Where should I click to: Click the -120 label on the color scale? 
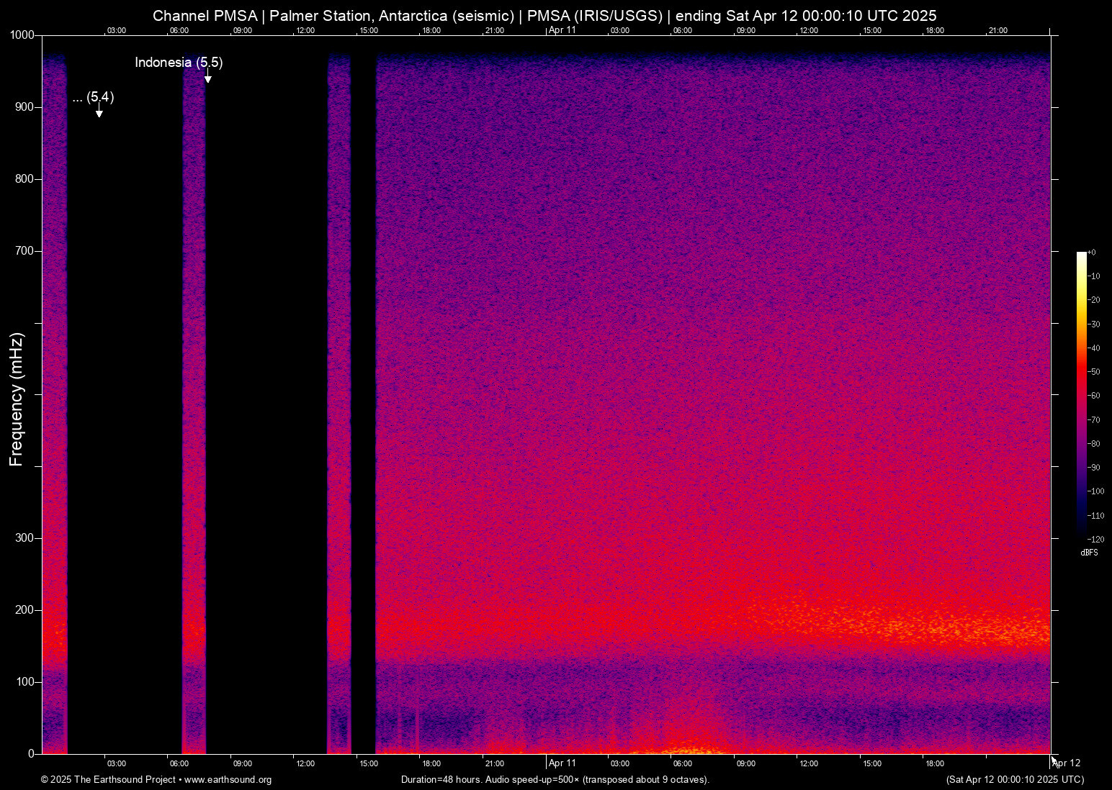1095,539
